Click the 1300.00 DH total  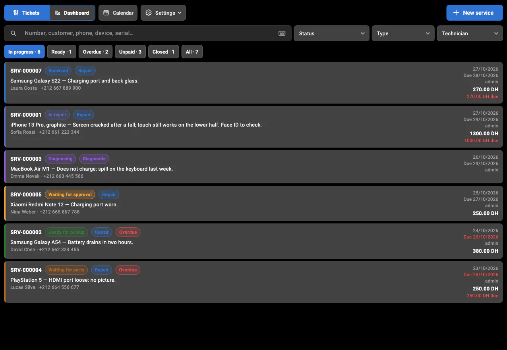(x=484, y=133)
